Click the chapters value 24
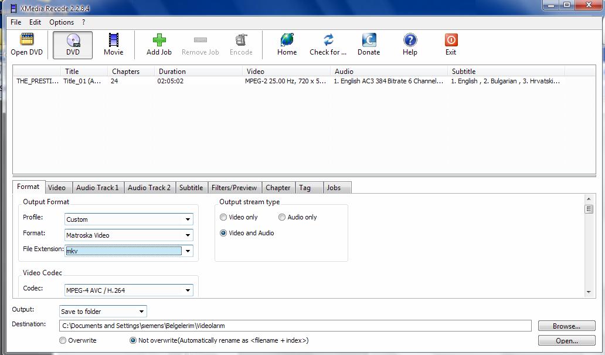Image resolution: width=605 pixels, height=355 pixels. (114, 81)
